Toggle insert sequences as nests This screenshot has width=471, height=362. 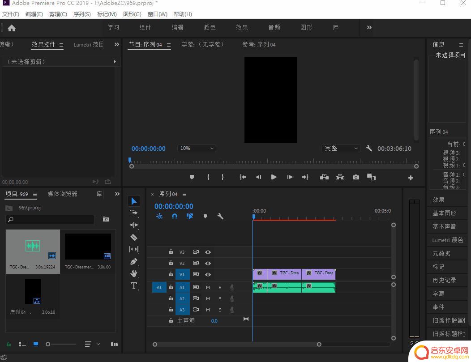[159, 216]
